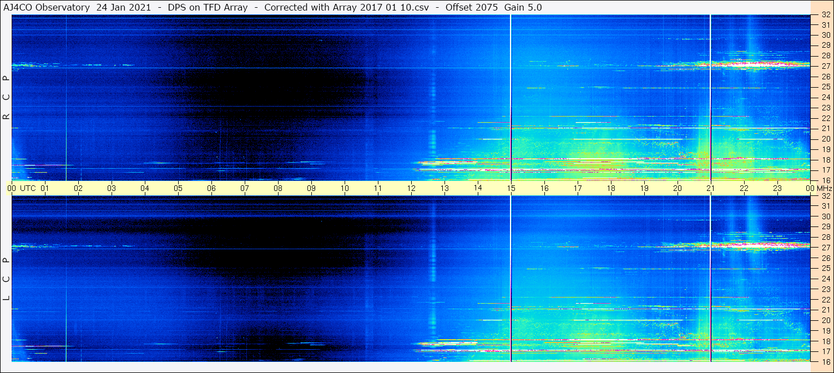834x373 pixels.
Task: Click hour 03 on the UTC time axis
Action: (x=112, y=188)
